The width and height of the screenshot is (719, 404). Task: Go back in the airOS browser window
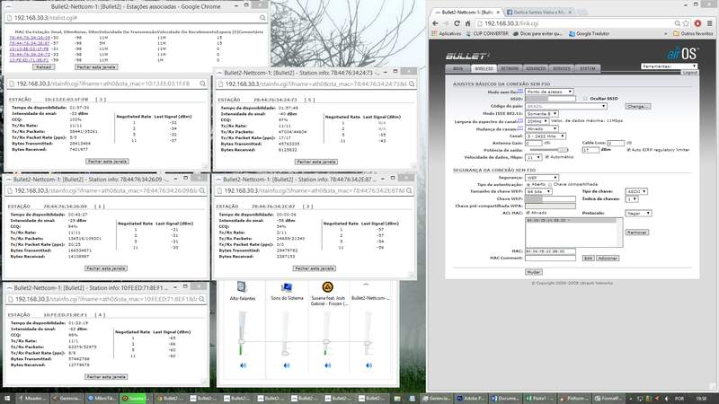click(x=435, y=23)
